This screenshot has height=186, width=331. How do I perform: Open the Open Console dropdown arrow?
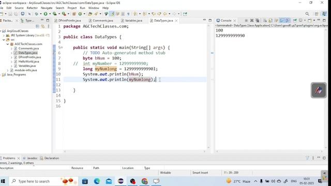pos(314,21)
